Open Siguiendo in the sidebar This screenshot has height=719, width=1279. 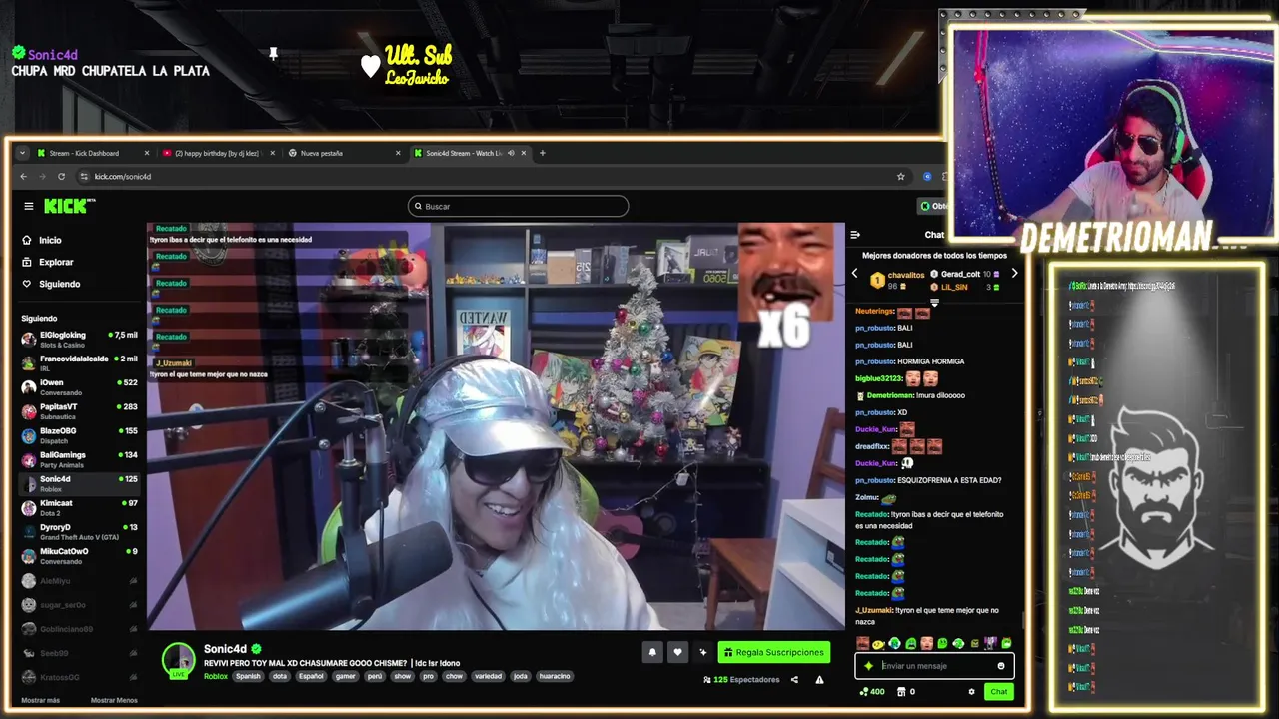pyautogui.click(x=59, y=284)
